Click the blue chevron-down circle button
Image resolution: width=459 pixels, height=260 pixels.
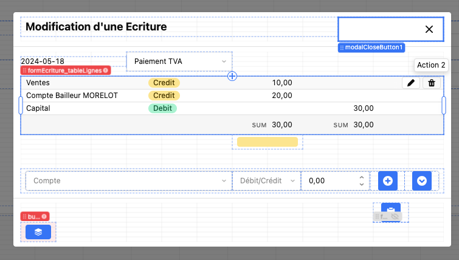click(422, 181)
